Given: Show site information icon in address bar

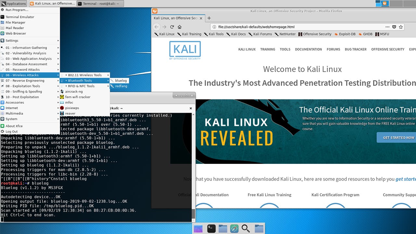Looking at the screenshot, I should [214, 27].
